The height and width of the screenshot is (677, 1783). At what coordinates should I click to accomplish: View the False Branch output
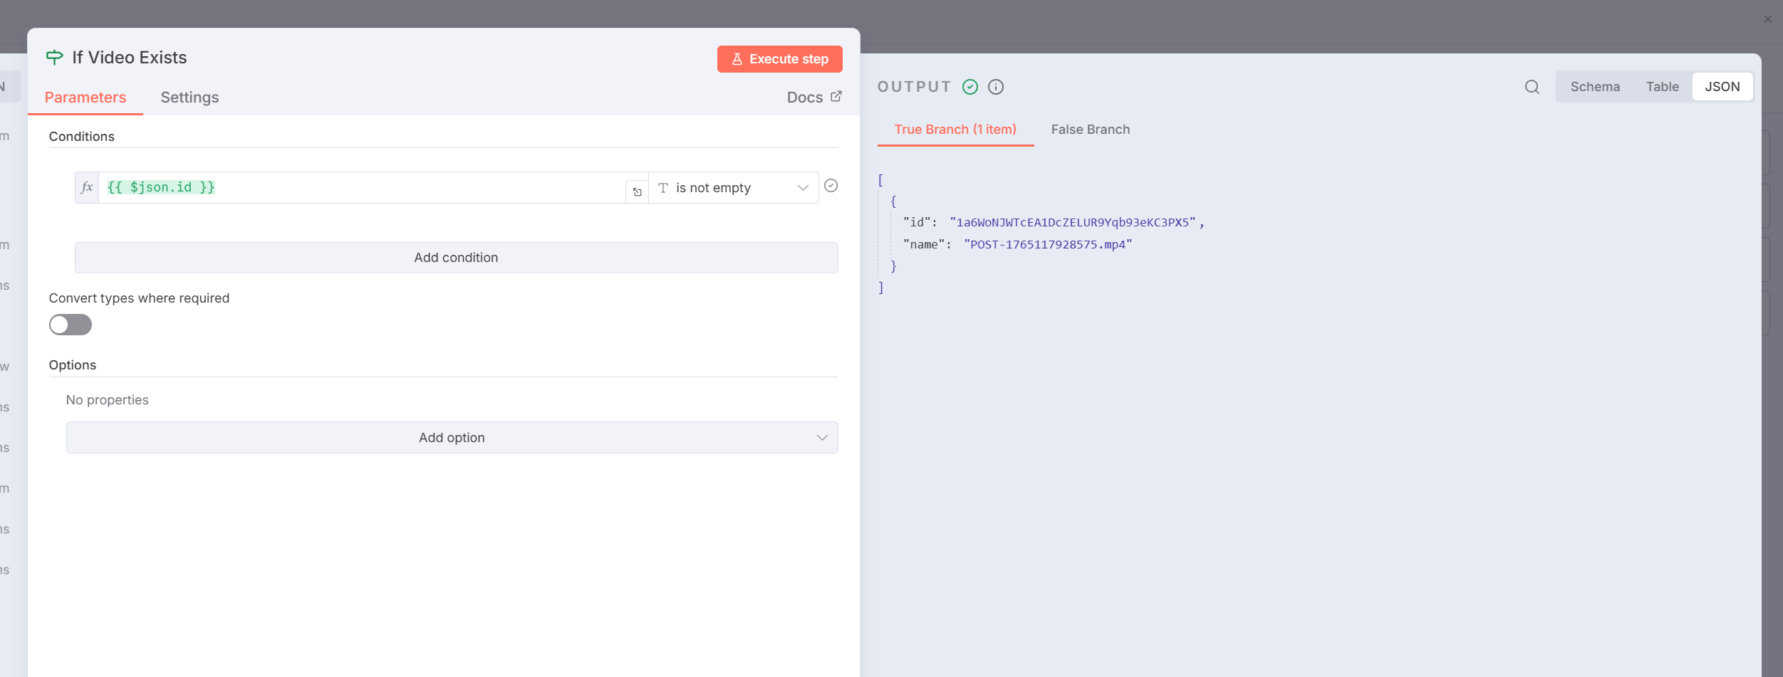point(1090,130)
